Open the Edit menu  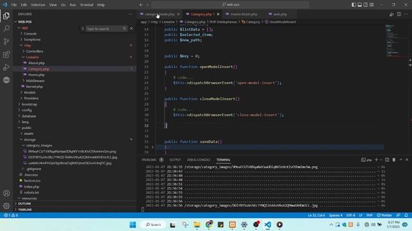tap(24, 4)
